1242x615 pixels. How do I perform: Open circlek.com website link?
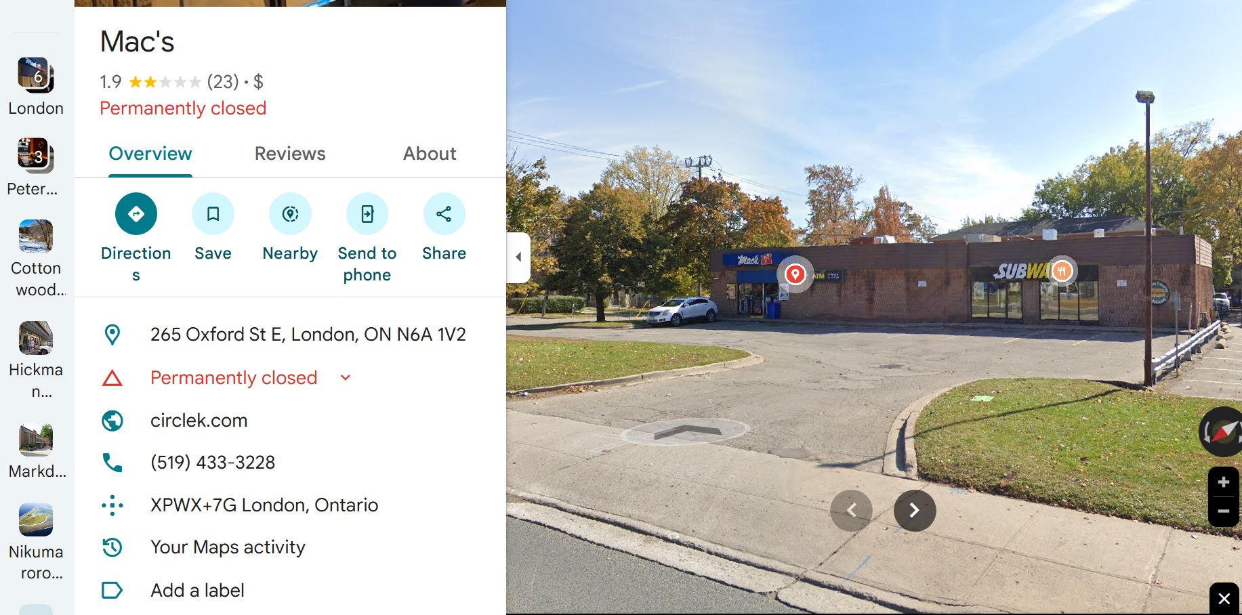click(x=199, y=420)
